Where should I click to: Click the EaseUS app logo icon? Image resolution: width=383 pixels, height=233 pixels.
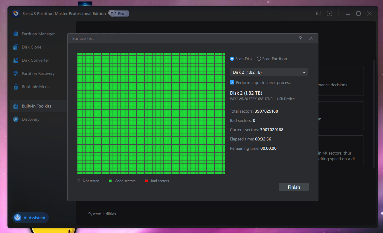[x=16, y=13]
